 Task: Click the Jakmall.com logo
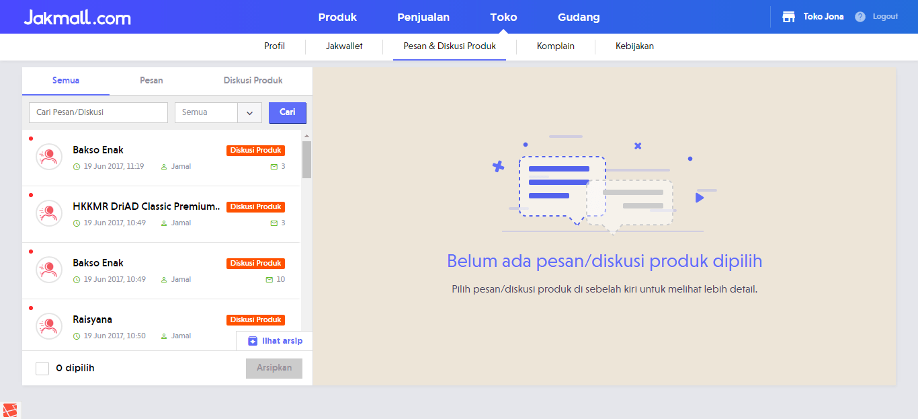coord(77,17)
